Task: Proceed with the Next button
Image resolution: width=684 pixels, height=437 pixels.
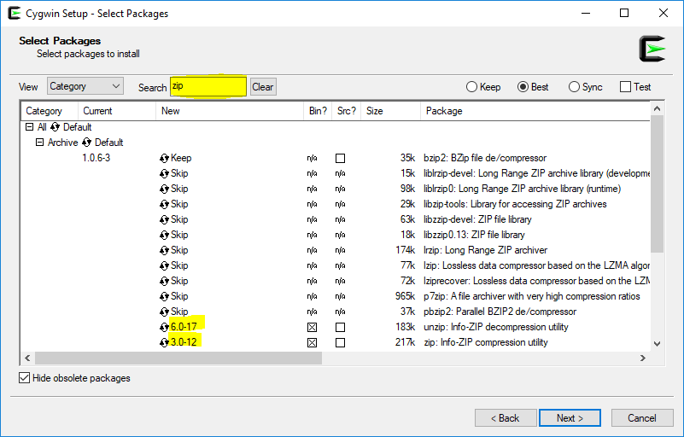Action: tap(570, 418)
